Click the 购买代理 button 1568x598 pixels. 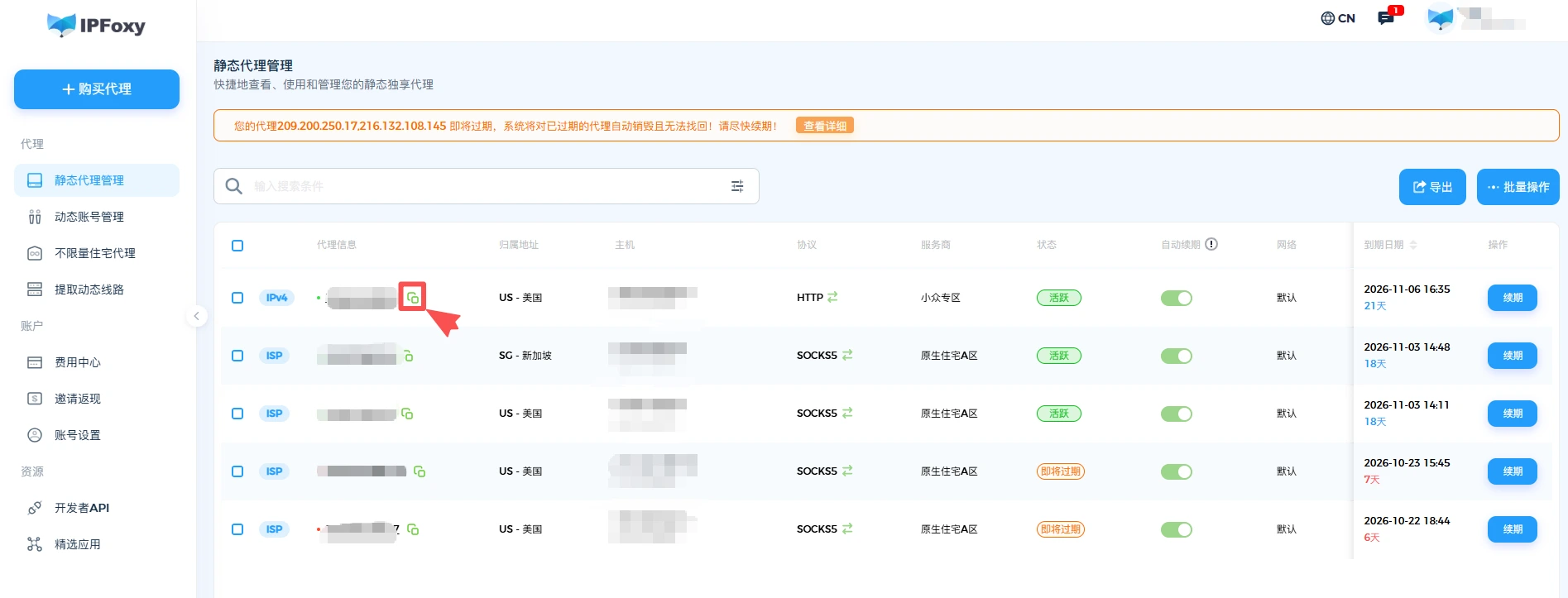(x=97, y=89)
